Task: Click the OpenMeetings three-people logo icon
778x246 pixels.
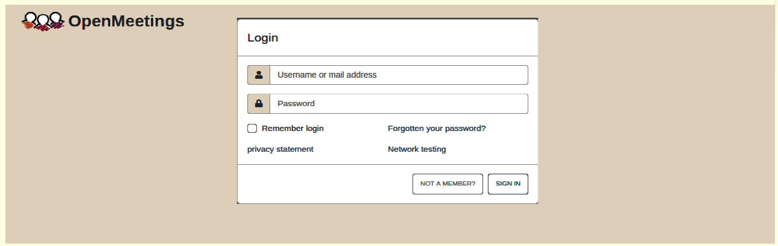Action: point(43,22)
